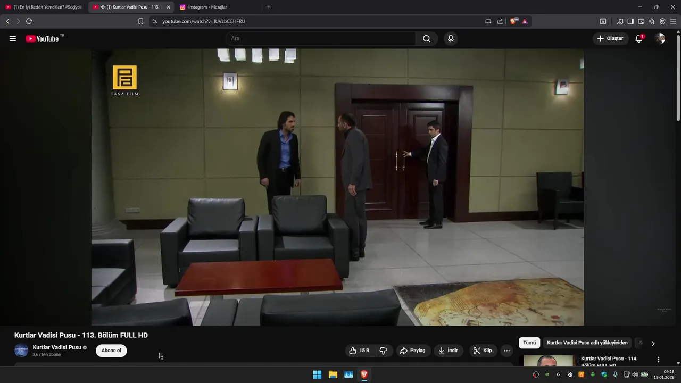Open the volume speaker tray icon
Image resolution: width=681 pixels, height=383 pixels.
click(x=635, y=374)
